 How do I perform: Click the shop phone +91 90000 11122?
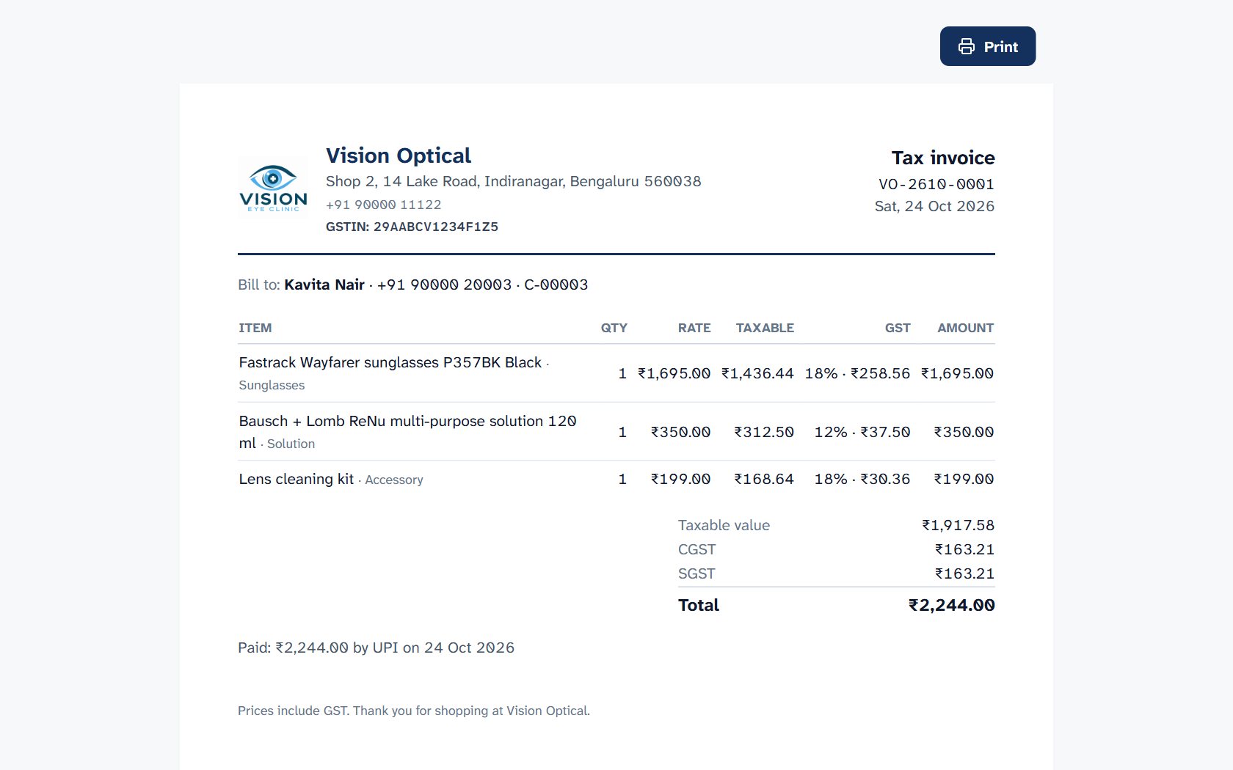384,205
